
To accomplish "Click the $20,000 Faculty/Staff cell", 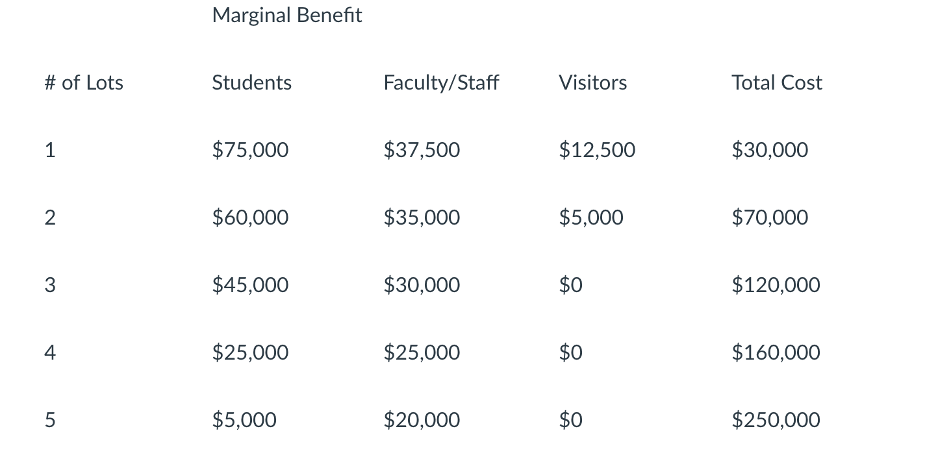I will (422, 420).
